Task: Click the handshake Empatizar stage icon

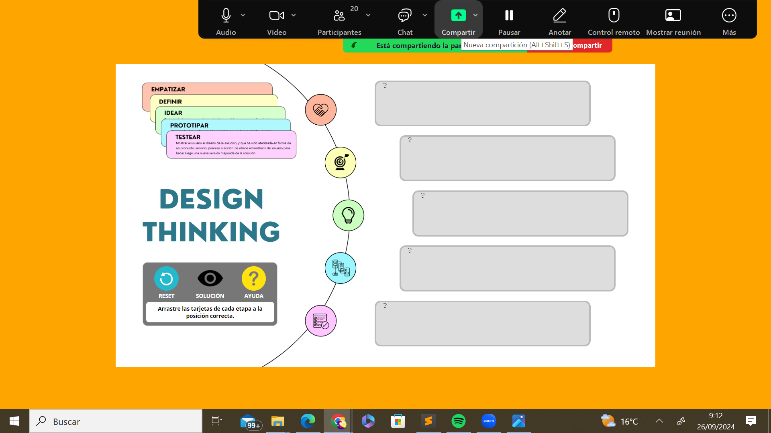Action: [320, 110]
